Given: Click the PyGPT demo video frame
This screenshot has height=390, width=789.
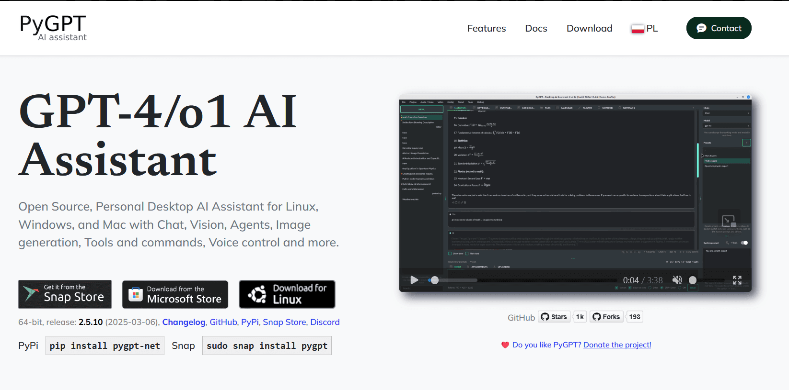Looking at the screenshot, I should (575, 193).
